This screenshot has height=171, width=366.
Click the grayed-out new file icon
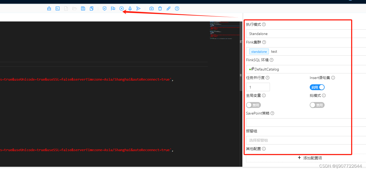tap(66, 8)
